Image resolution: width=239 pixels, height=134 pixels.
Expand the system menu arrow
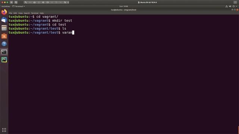(x=236, y=6)
